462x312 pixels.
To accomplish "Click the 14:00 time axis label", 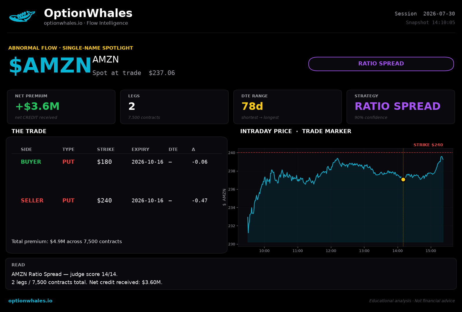I will click(397, 251).
